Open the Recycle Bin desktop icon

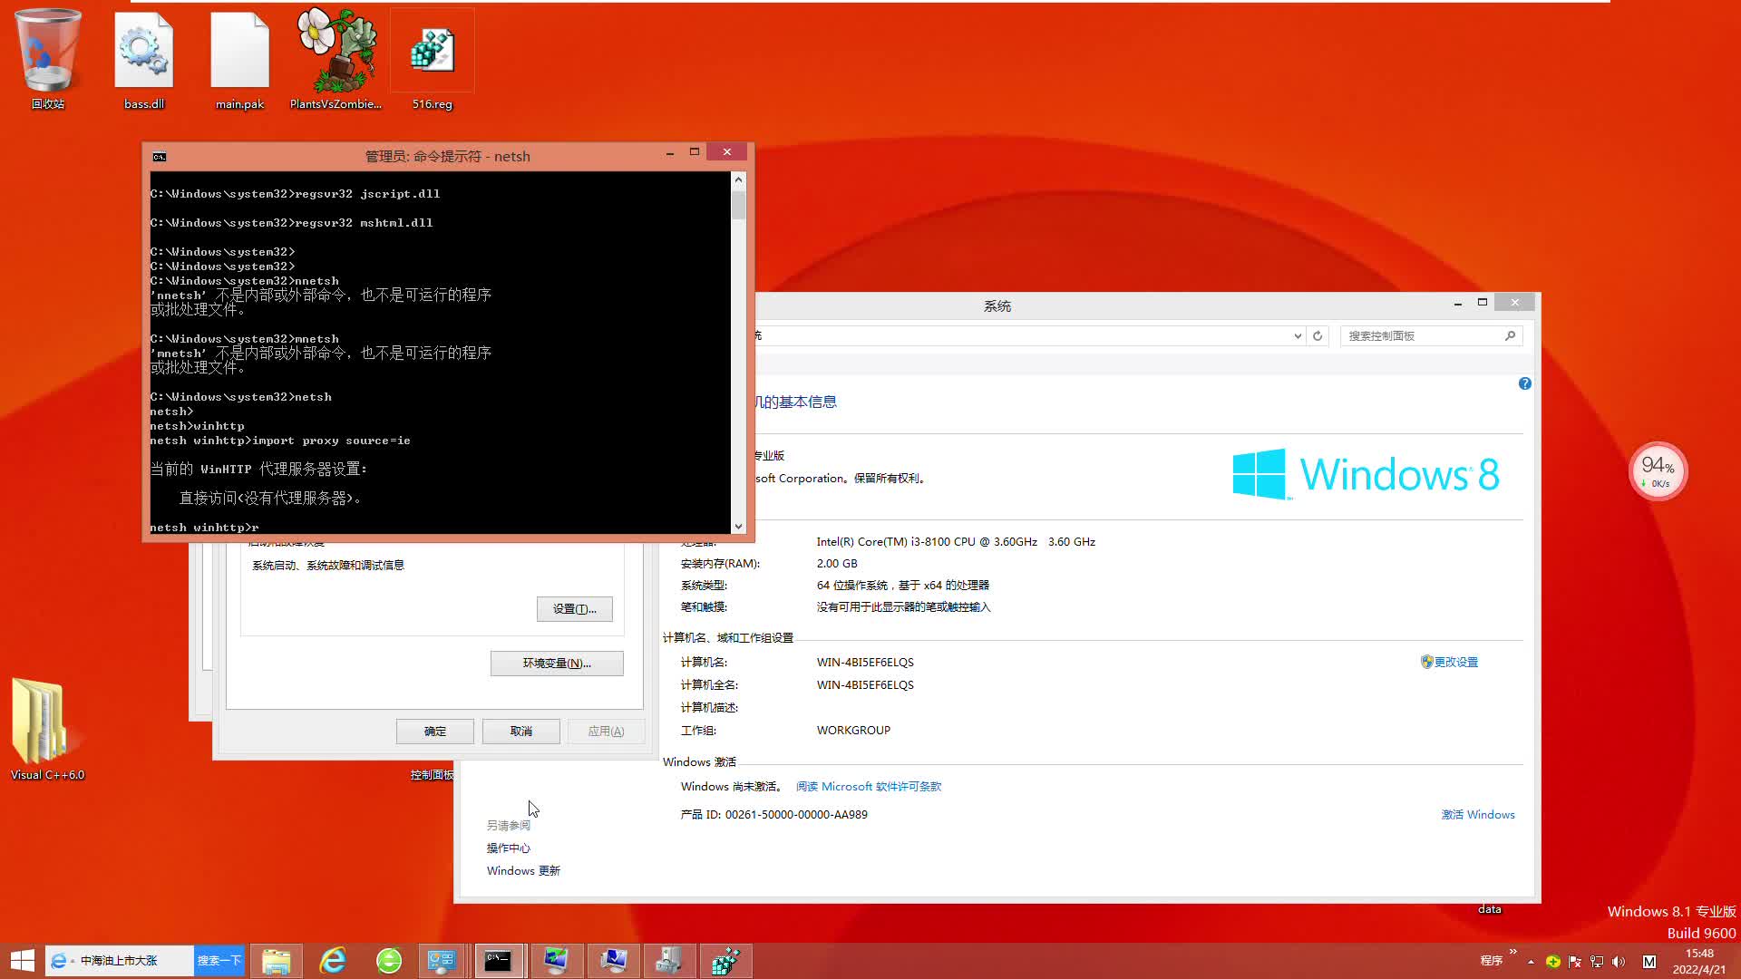(48, 60)
